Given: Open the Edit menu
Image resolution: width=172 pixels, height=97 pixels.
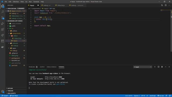Looking at the screenshot, I should (10, 2).
